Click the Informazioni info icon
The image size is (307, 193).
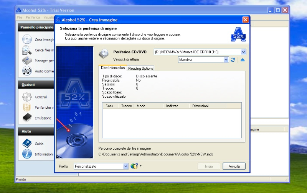[27, 154]
